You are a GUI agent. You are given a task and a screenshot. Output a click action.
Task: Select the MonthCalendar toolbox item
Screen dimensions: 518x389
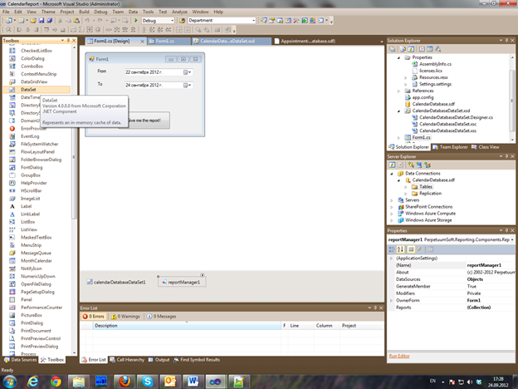[37, 261]
